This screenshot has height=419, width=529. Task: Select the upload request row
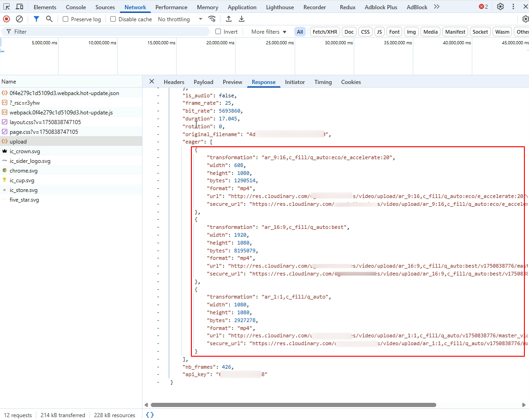tap(18, 142)
